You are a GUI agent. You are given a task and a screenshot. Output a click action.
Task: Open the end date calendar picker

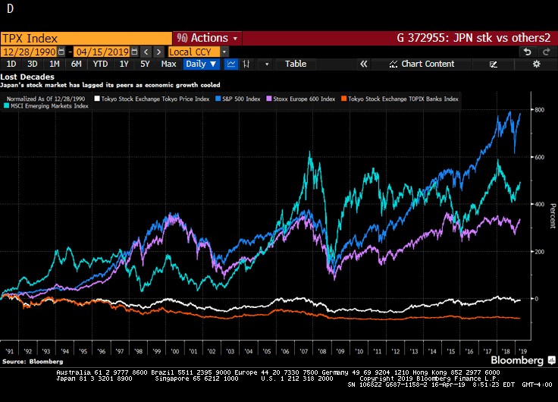point(134,52)
